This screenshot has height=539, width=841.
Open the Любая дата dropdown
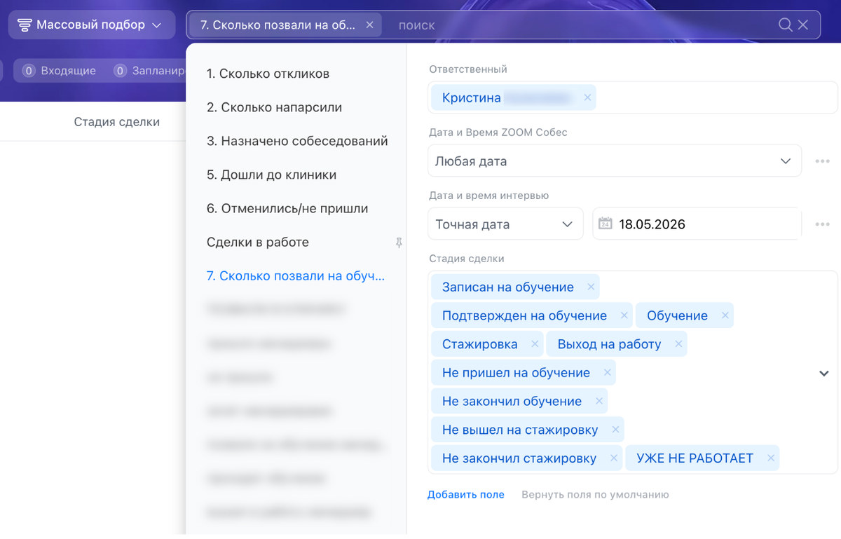(615, 161)
